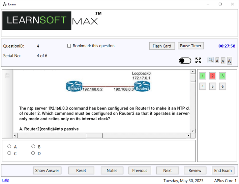Click End Exam

point(223,171)
